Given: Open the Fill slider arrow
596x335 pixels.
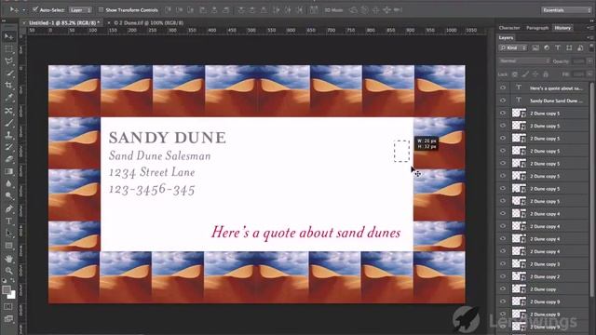Looking at the screenshot, I should pos(589,74).
